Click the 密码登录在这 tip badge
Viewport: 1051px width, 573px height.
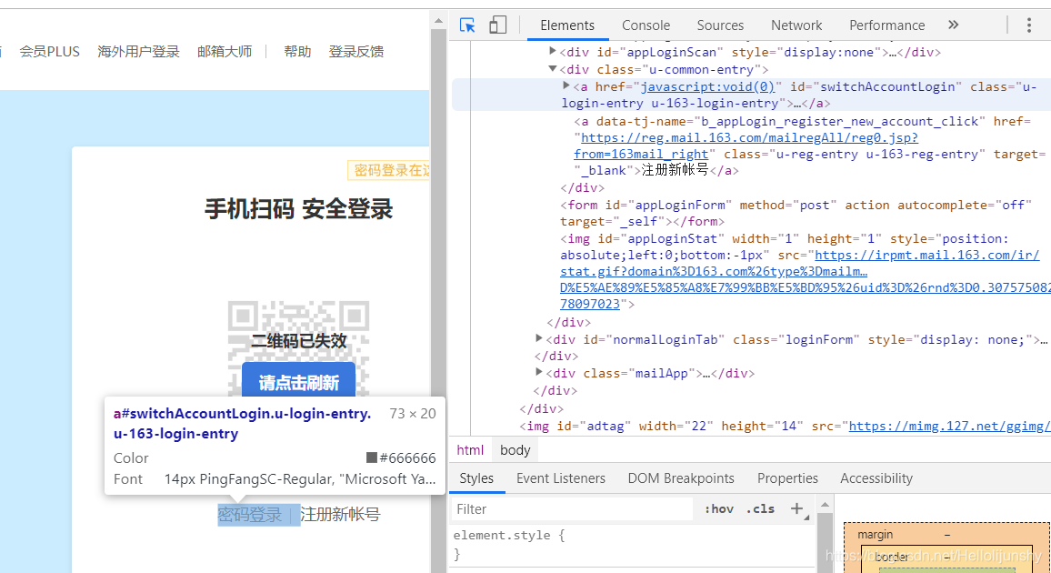click(x=389, y=170)
